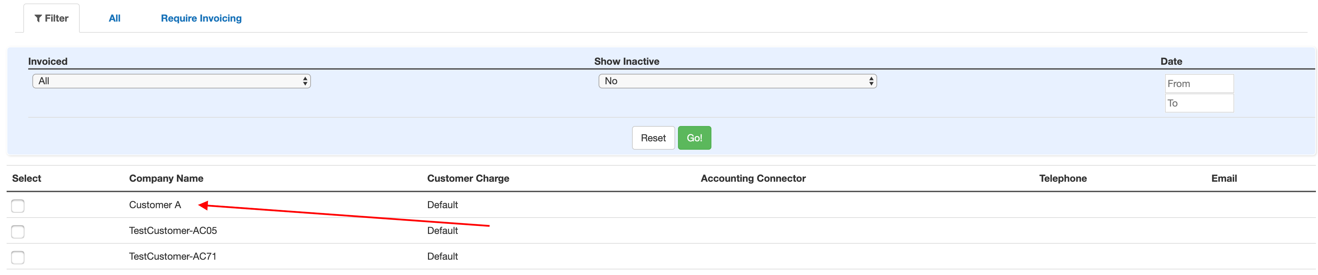1318x275 pixels.
Task: Click the Email column header
Action: pyautogui.click(x=1223, y=178)
